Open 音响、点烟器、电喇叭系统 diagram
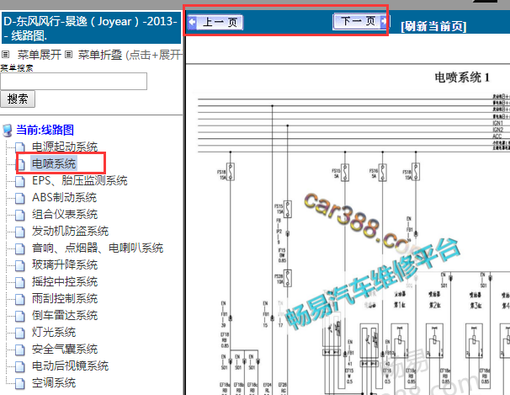This screenshot has width=510, height=395. [98, 248]
